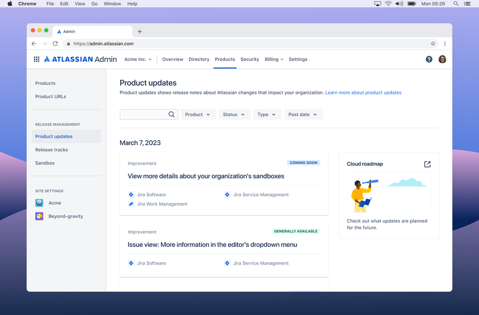Screen dimensions: 479x315
Task: Click the Acme site icon
Action: pos(39,203)
